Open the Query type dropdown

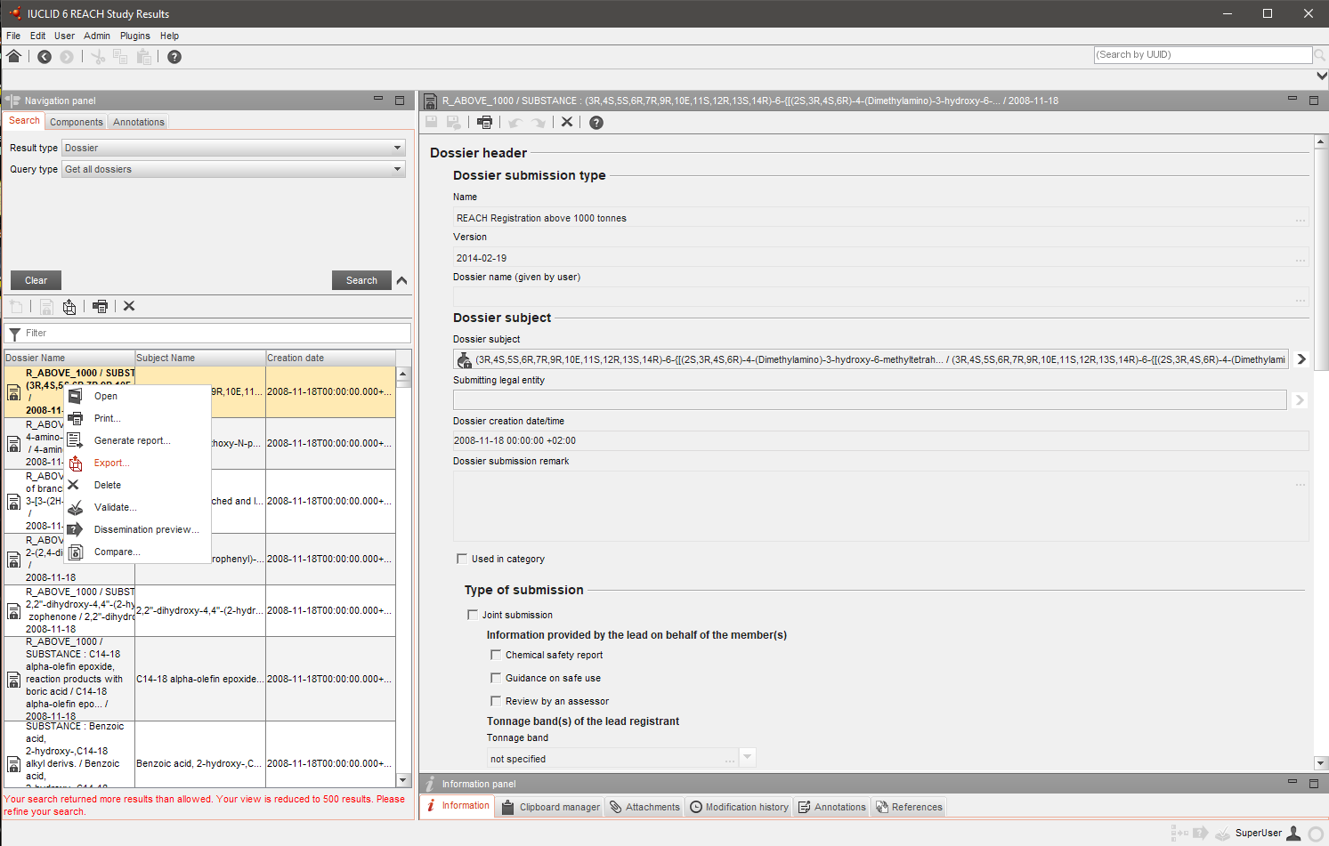[x=234, y=169]
